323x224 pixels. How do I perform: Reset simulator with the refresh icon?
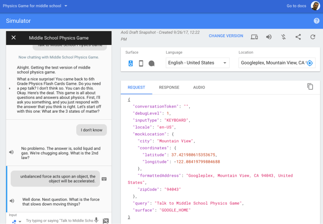313,37
